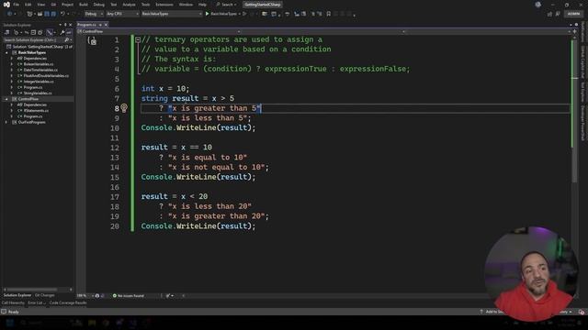The image size is (588, 330).
Task: Select StringVariables.cs in Solution Explorer
Action: coord(38,93)
